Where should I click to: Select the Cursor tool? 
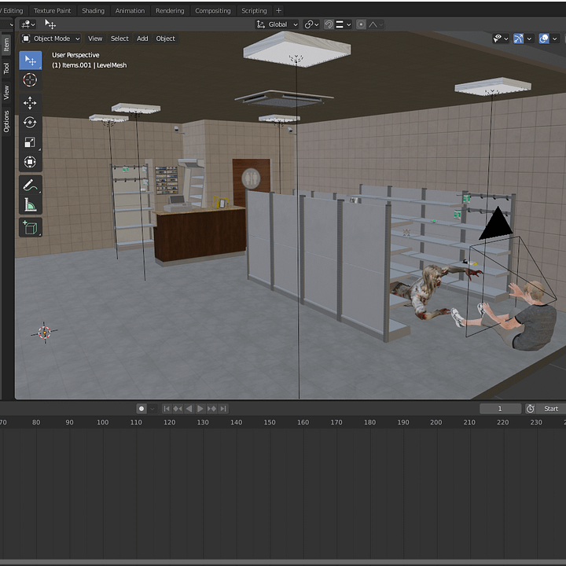click(31, 79)
